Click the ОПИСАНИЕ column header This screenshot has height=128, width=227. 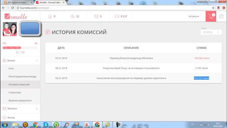(131, 48)
